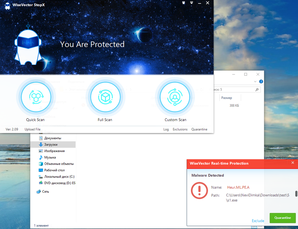The width and height of the screenshot is (298, 229).
Task: Click the malware name Heur.ML.PE.A
Action: [x=238, y=187]
